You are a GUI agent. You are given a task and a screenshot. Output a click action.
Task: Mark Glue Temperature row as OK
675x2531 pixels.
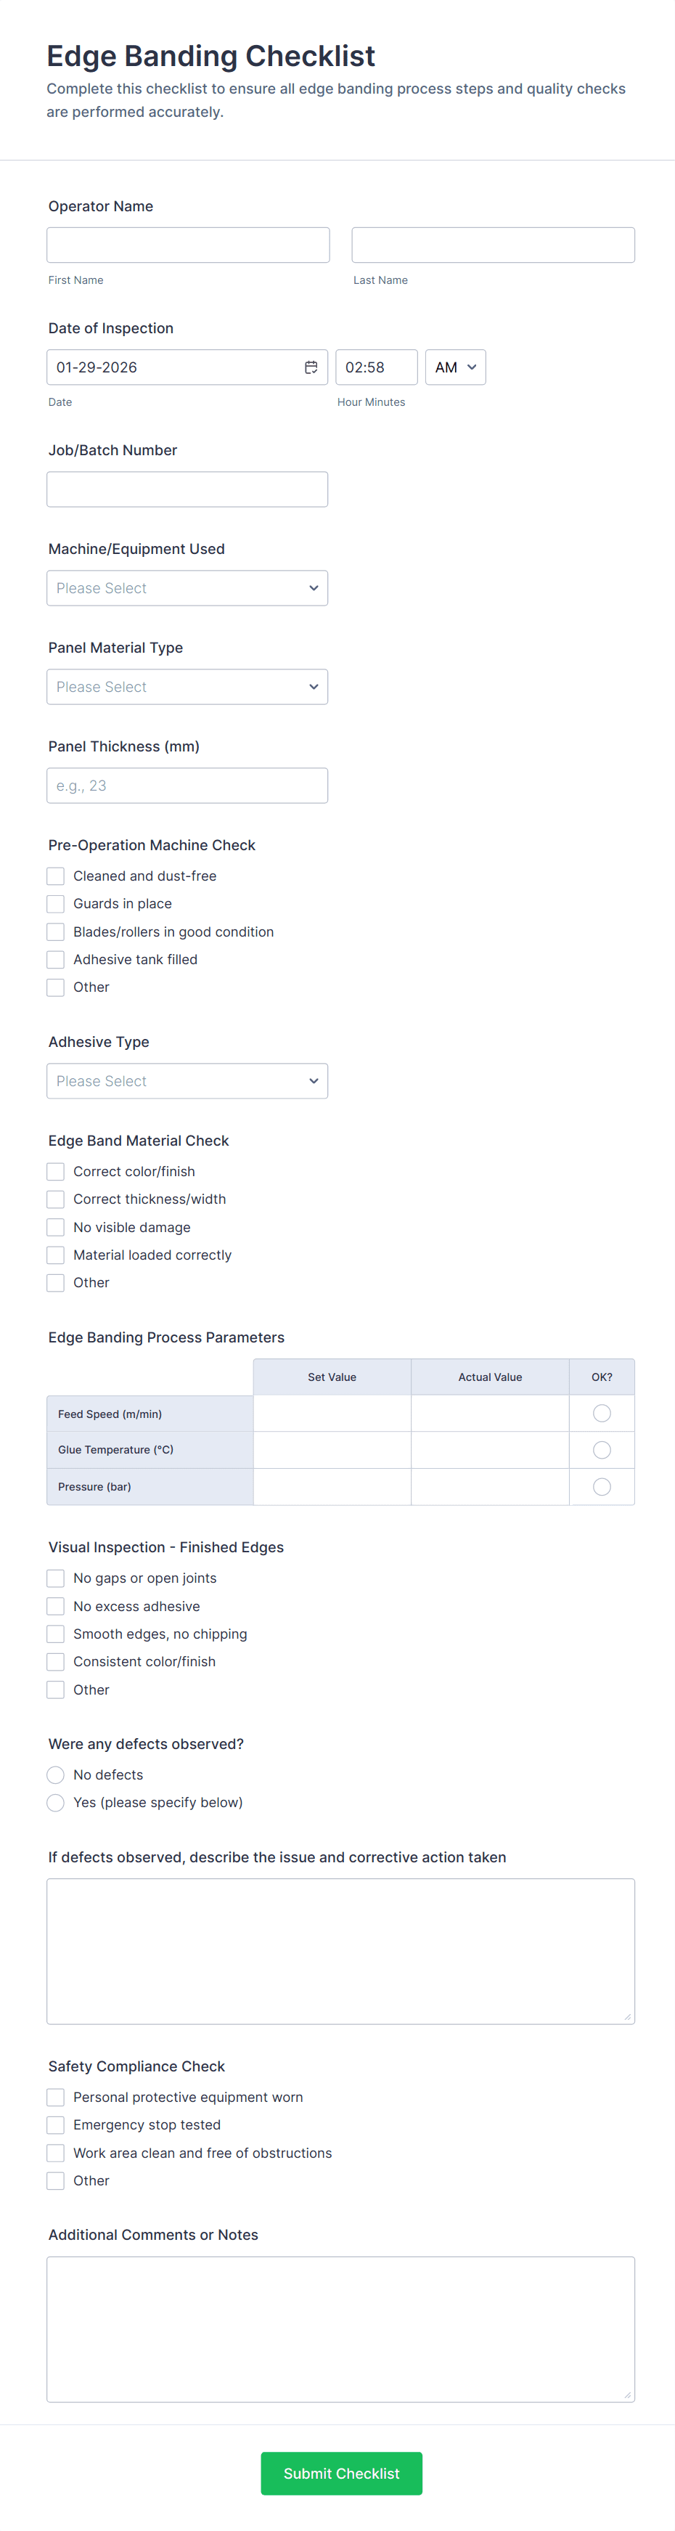pyautogui.click(x=601, y=1450)
